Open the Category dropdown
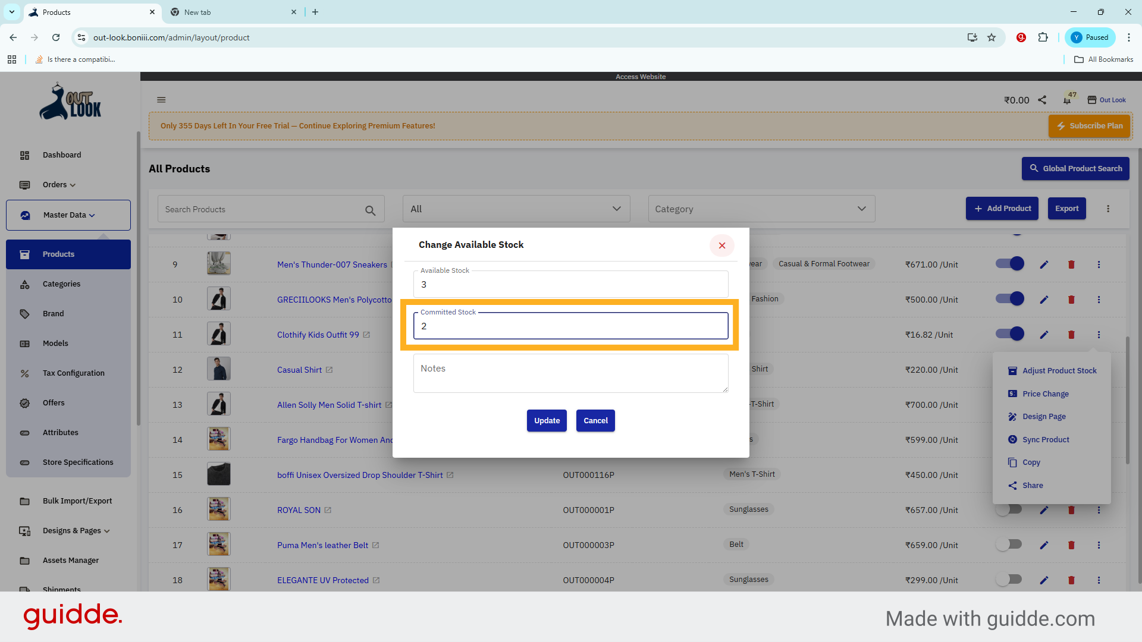The height and width of the screenshot is (642, 1142). [761, 209]
